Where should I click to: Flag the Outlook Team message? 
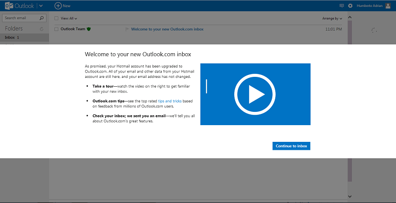[127, 30]
